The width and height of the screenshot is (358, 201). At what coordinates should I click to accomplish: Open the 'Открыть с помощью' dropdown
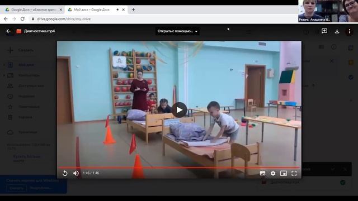tap(177, 31)
